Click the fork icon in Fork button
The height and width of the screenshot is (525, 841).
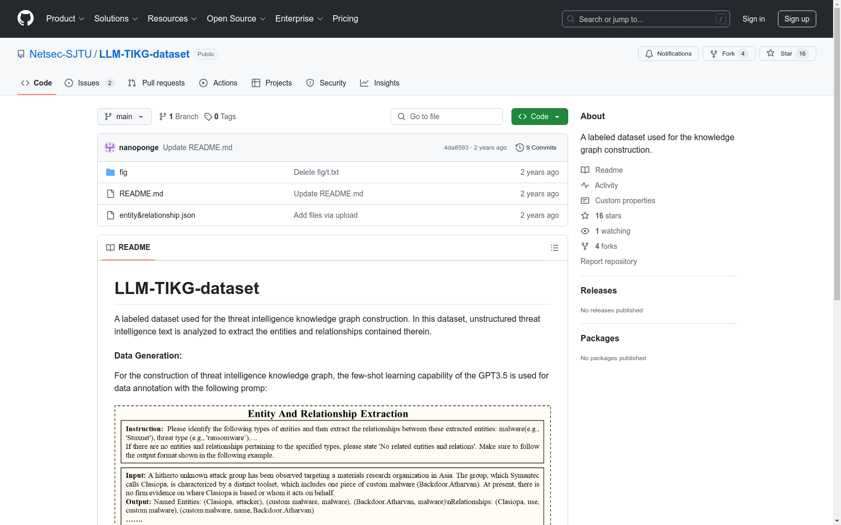tap(714, 54)
